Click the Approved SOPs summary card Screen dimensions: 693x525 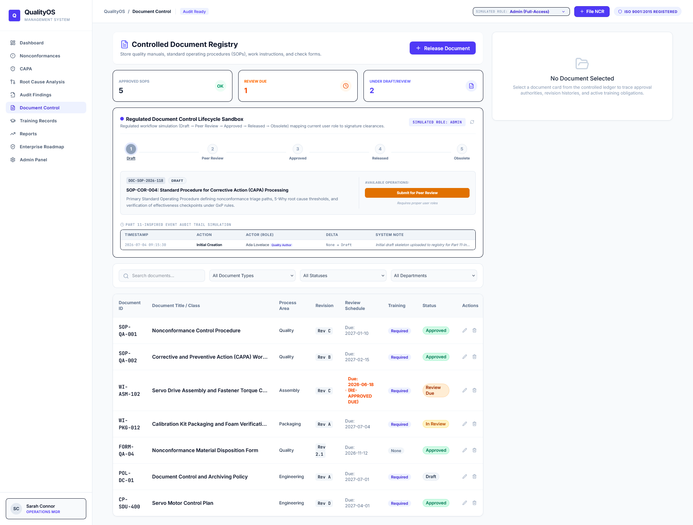coord(173,86)
